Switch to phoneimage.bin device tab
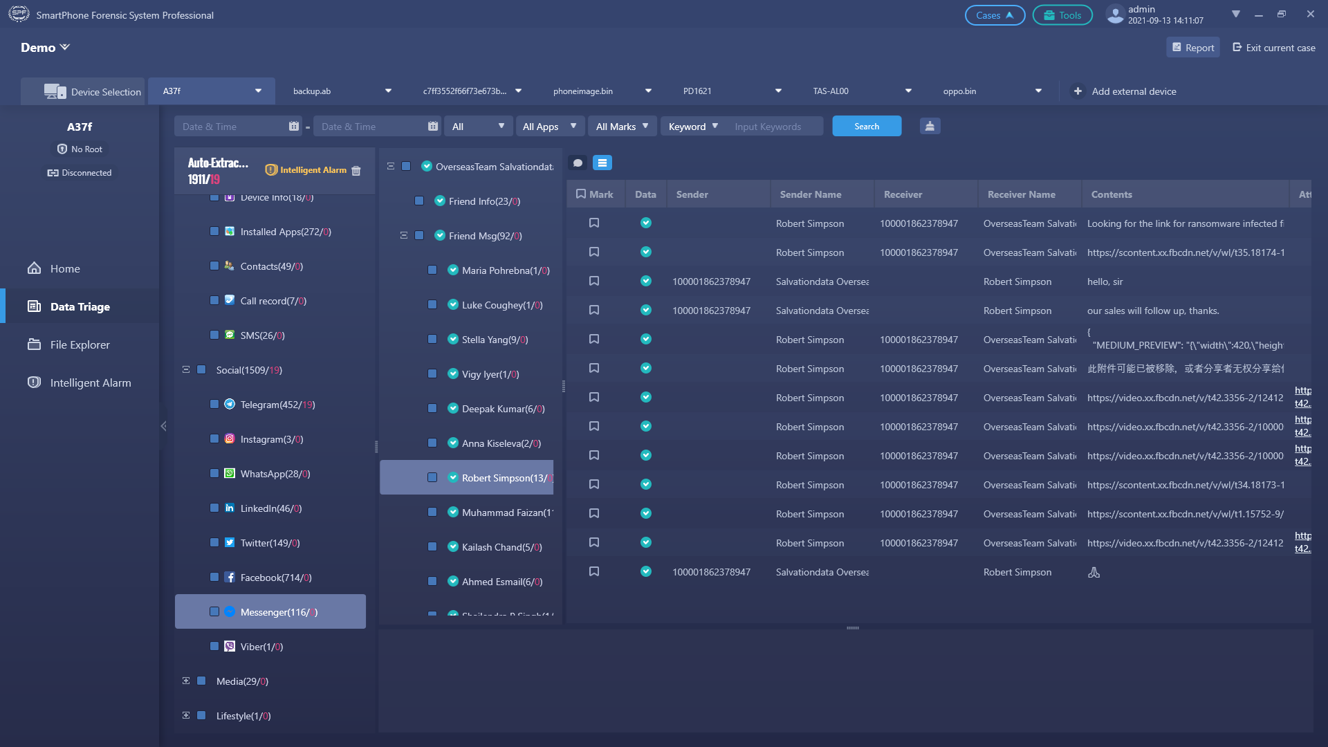Screen dimensions: 1328x747 602,91
